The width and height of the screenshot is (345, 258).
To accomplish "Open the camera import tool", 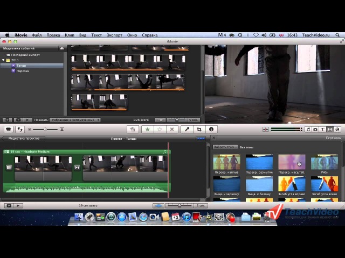I will point(9,130).
